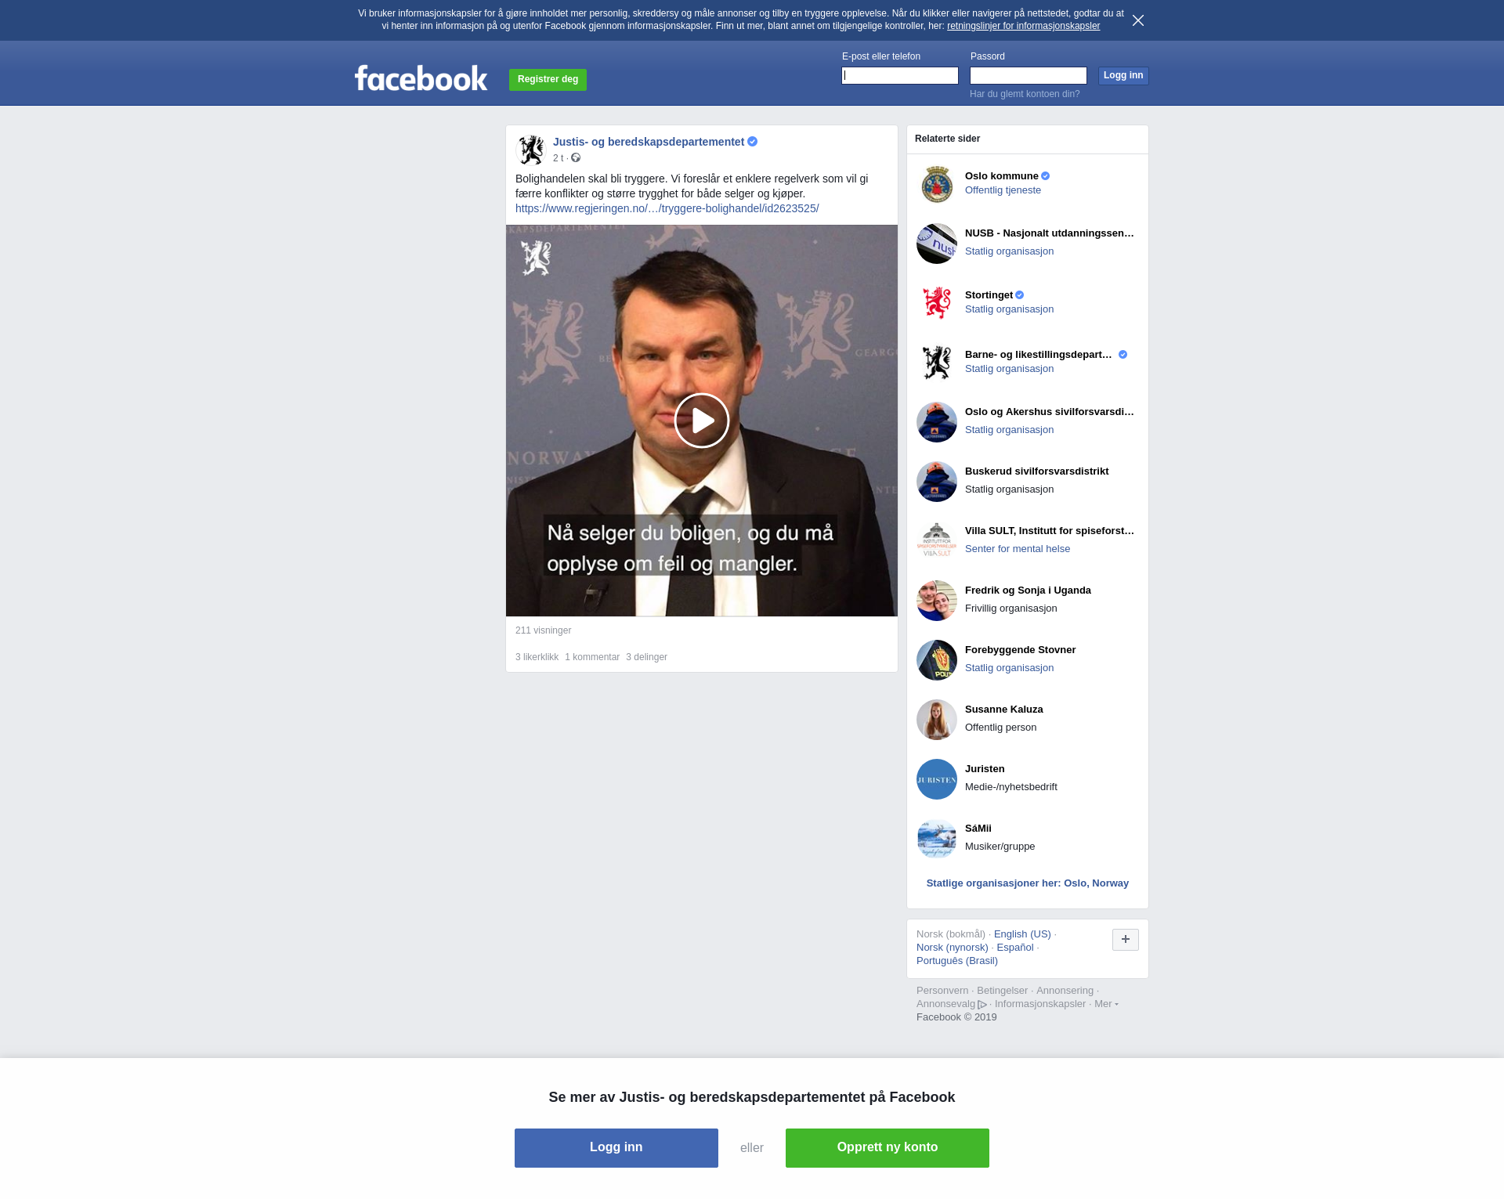Open the Personvern footer link
1504x1199 pixels.
tap(942, 991)
